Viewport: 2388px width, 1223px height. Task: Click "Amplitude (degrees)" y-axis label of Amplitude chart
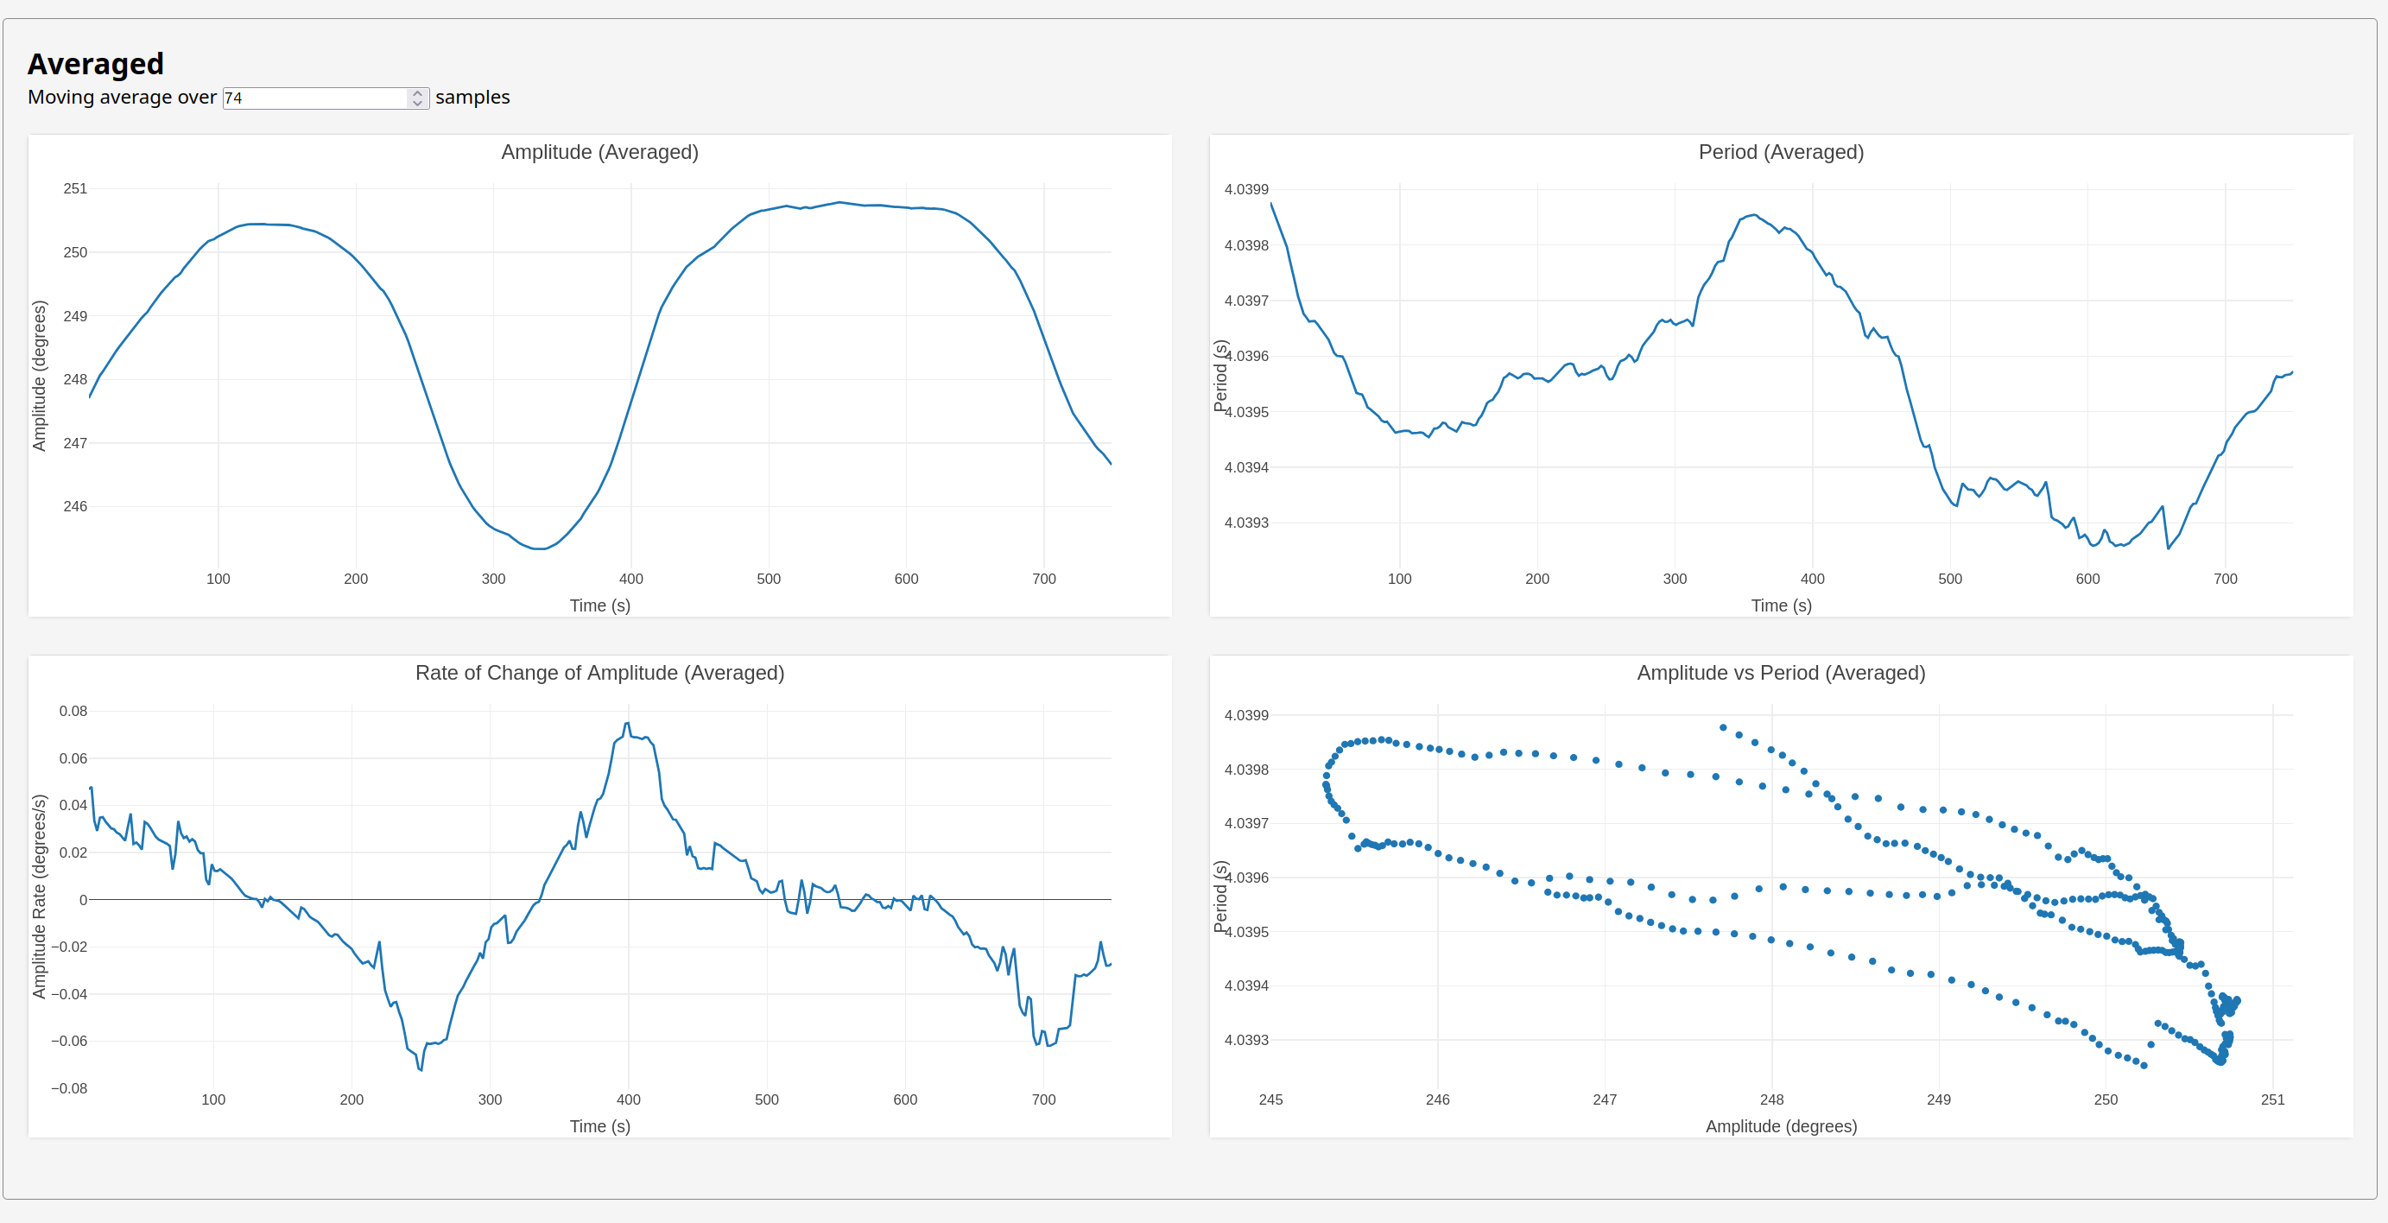pos(39,376)
